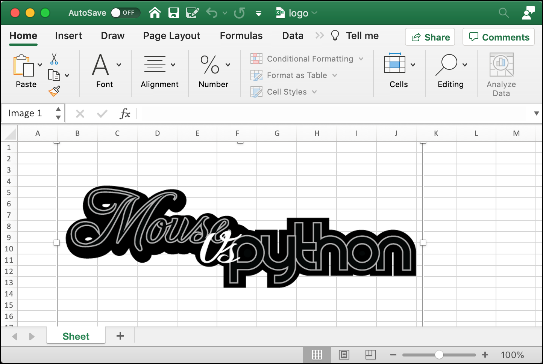Click the image's left-middle resize handle

[57, 243]
